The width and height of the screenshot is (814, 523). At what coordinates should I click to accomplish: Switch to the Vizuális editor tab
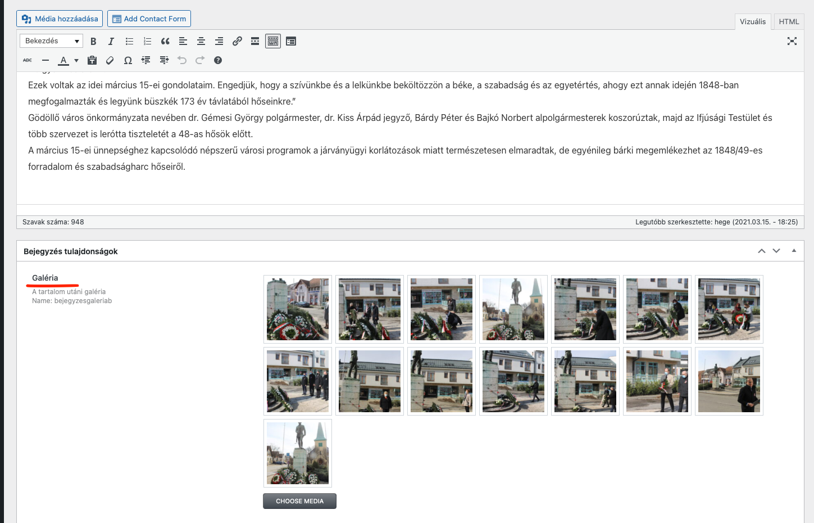click(752, 21)
